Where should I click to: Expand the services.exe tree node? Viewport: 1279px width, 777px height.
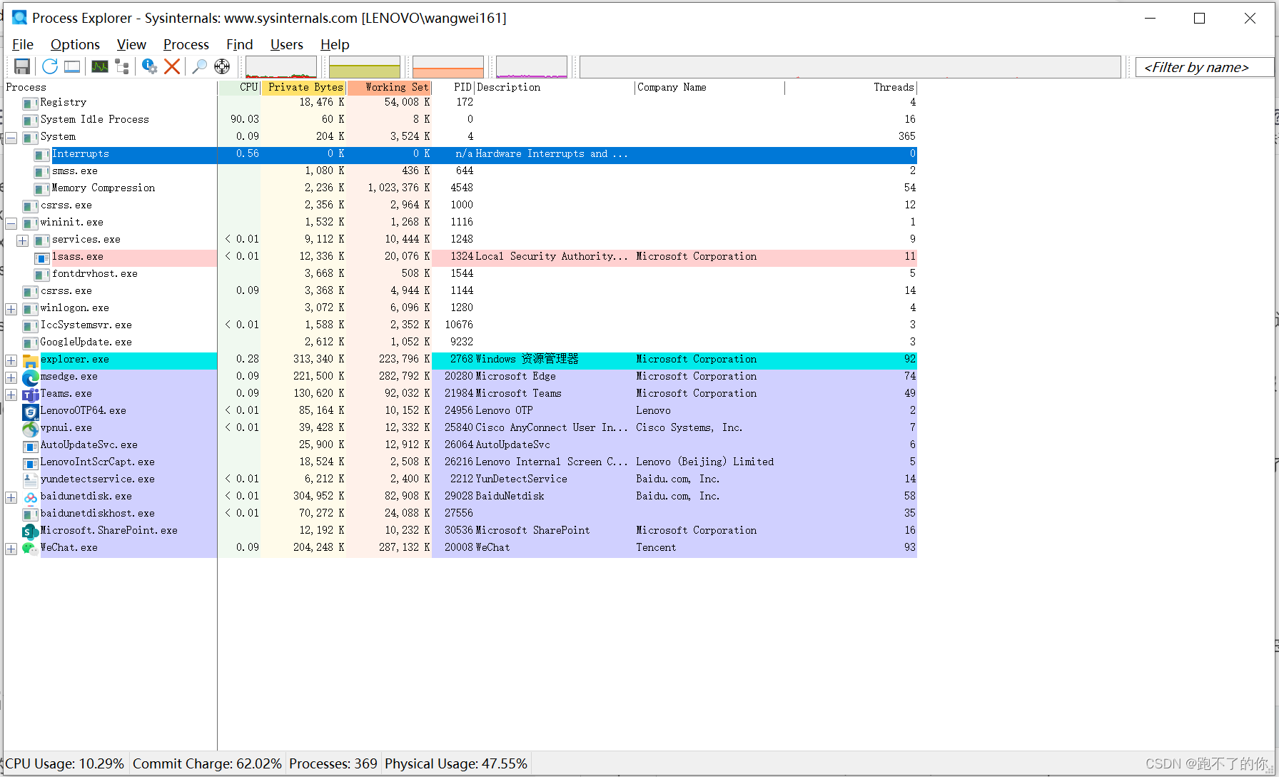(23, 240)
